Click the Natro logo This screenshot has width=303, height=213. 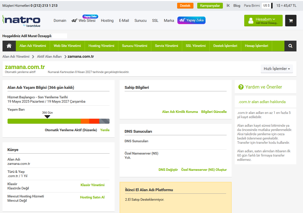pos(22,21)
